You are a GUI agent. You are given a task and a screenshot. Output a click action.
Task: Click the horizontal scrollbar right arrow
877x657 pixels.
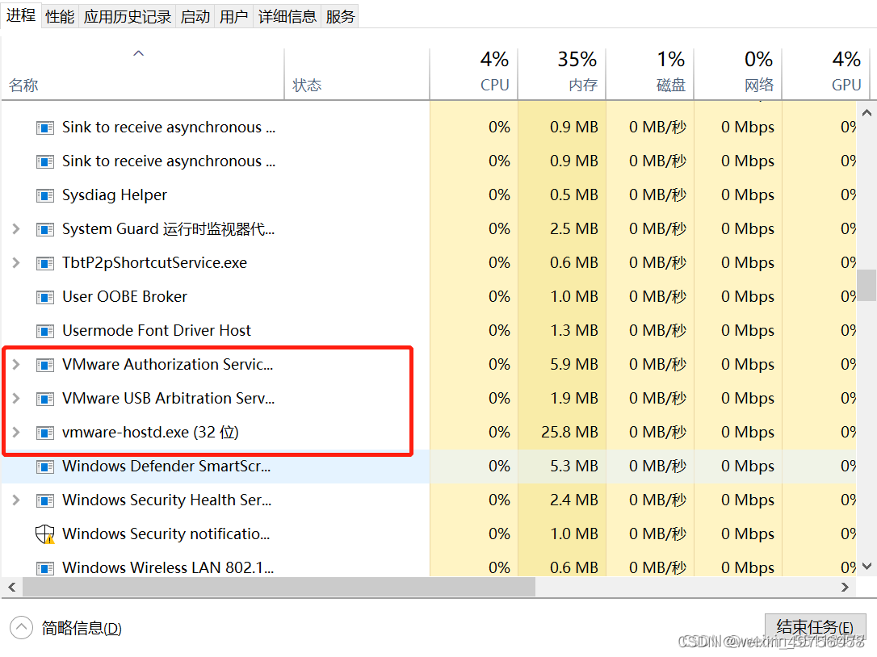click(845, 587)
